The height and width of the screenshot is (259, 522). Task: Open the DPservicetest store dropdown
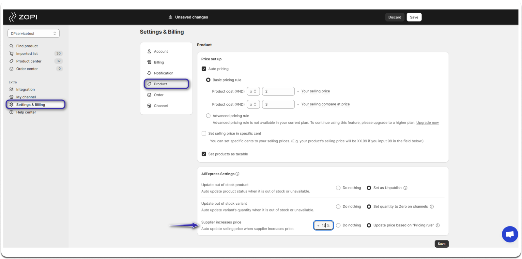pos(34,34)
